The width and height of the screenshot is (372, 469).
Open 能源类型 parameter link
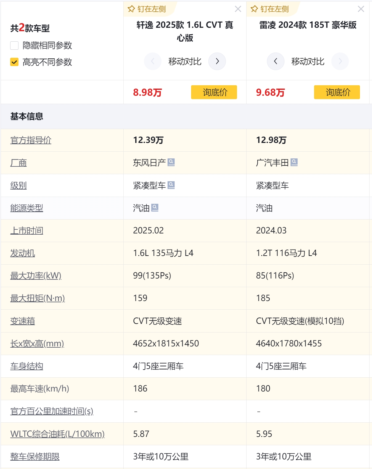pos(27,208)
